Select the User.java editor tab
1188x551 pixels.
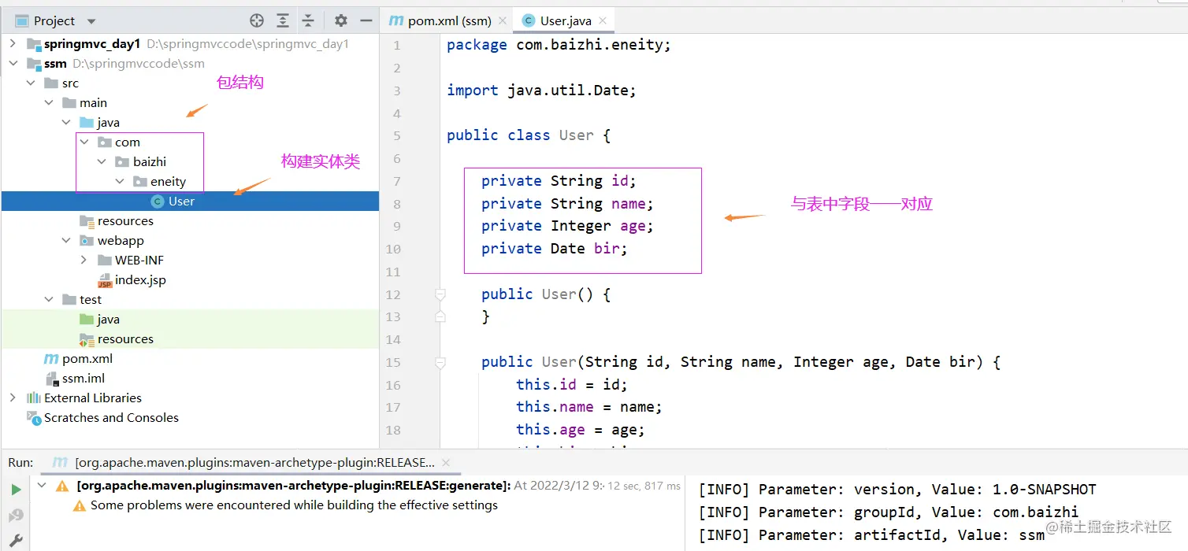[x=566, y=21]
